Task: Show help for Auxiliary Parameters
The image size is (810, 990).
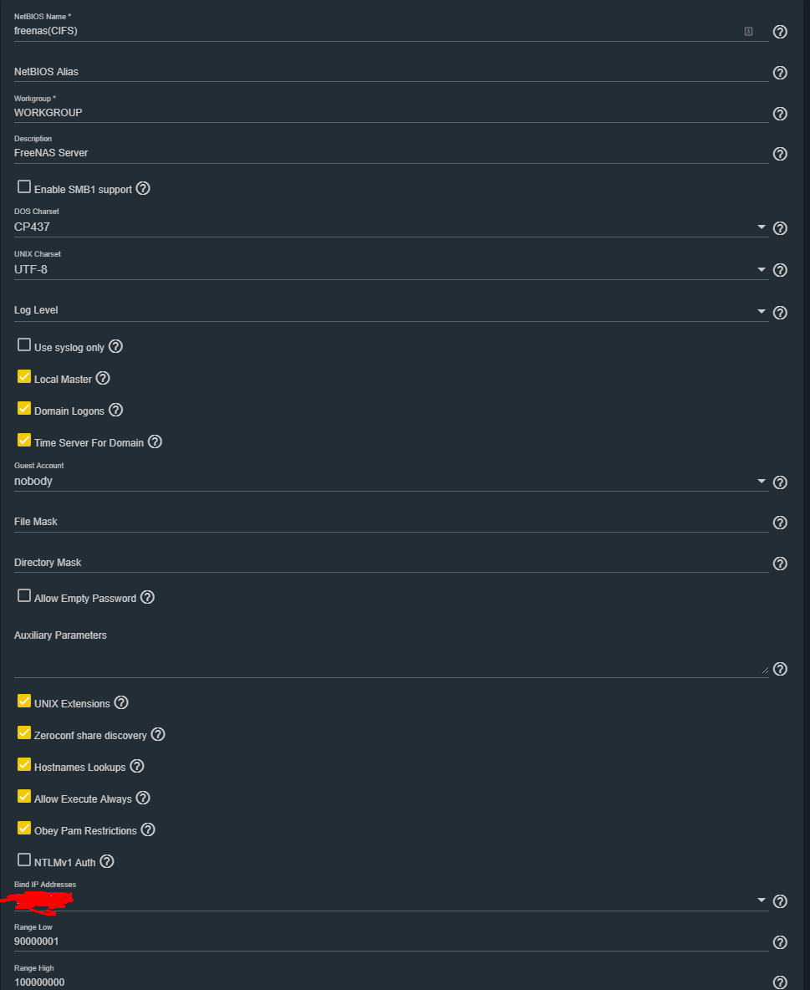Action: (780, 669)
